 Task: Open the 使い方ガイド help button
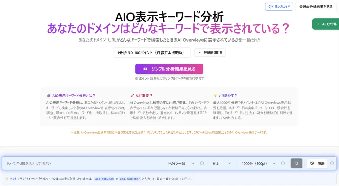point(279,7)
